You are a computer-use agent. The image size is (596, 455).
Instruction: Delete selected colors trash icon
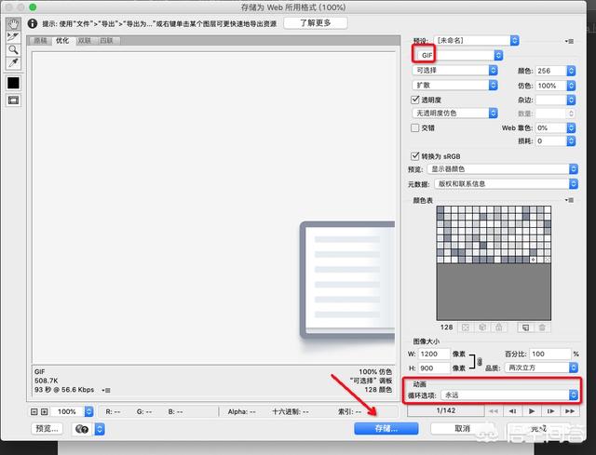[x=542, y=328]
